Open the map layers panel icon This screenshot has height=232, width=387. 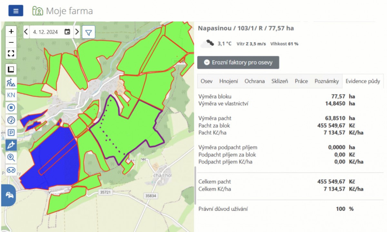11,69
